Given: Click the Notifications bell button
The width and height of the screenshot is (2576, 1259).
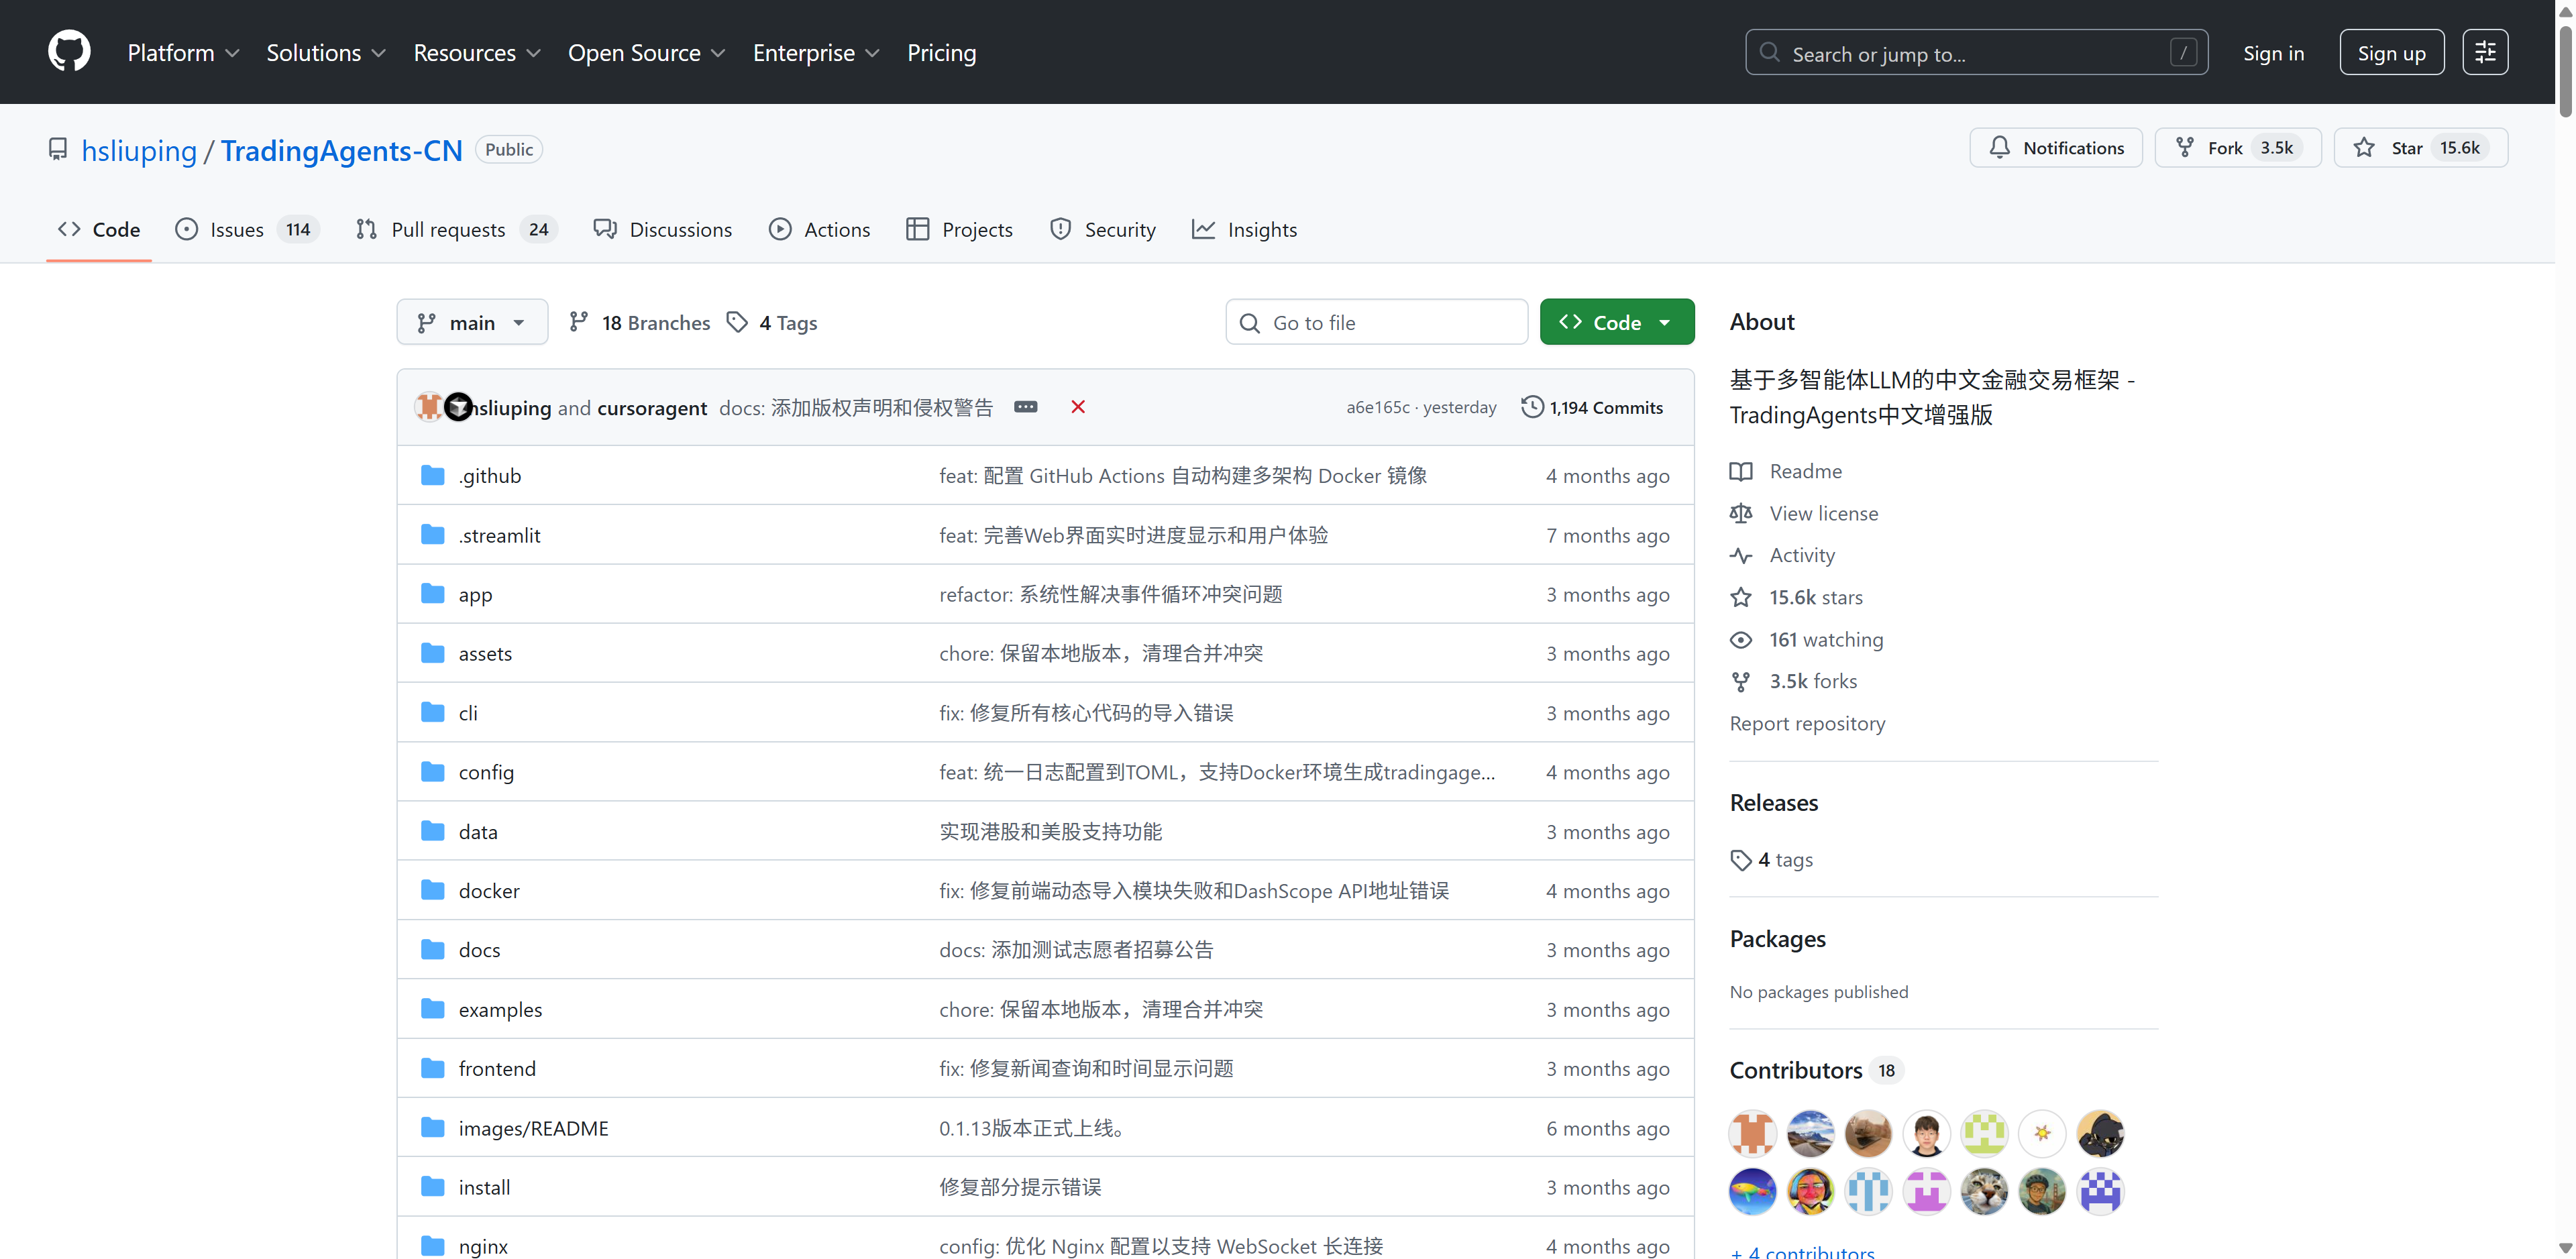Looking at the screenshot, I should [x=2055, y=148].
